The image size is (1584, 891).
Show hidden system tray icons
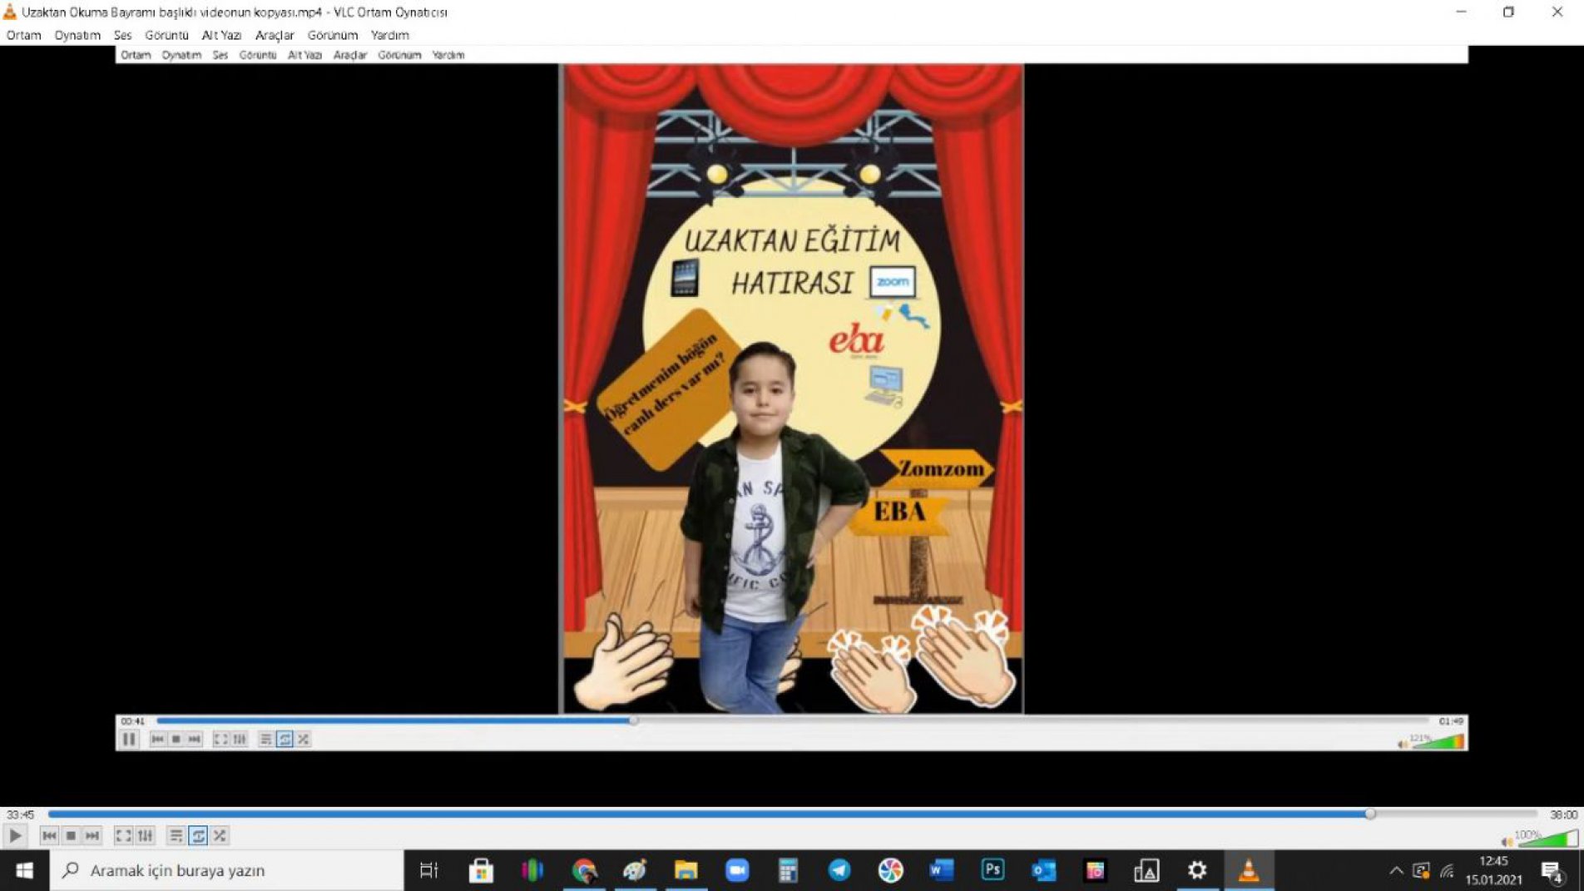[1396, 871]
